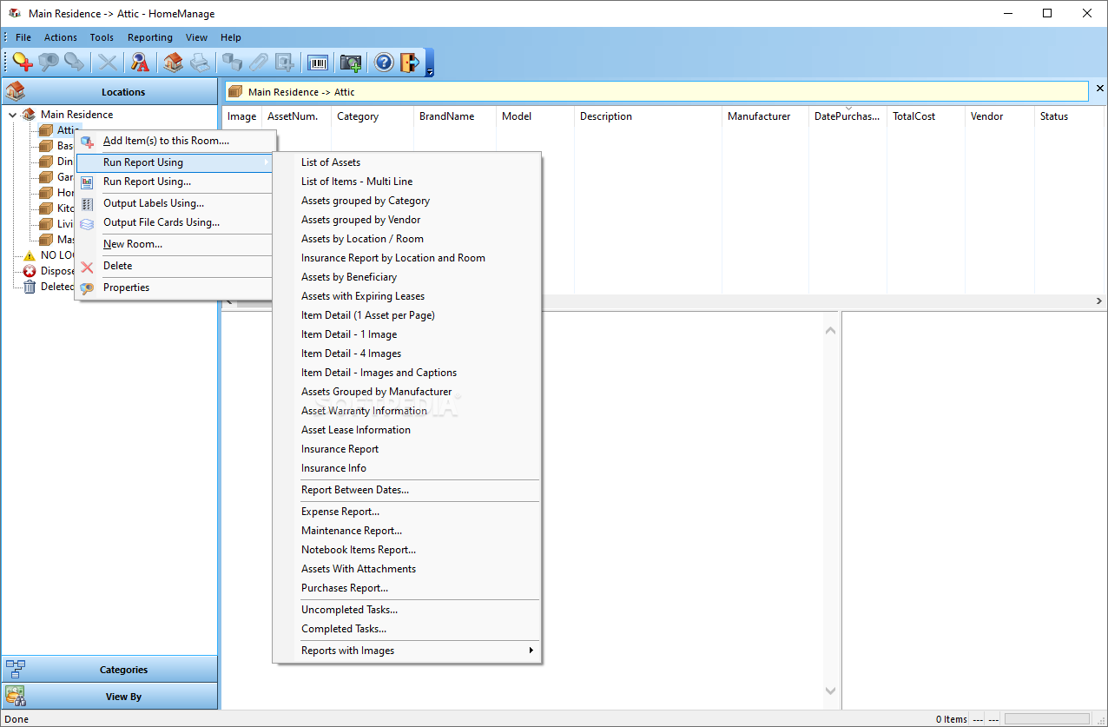Click the magnifier icon beside Properties
Screen dimensions: 1108x727
tap(87, 288)
